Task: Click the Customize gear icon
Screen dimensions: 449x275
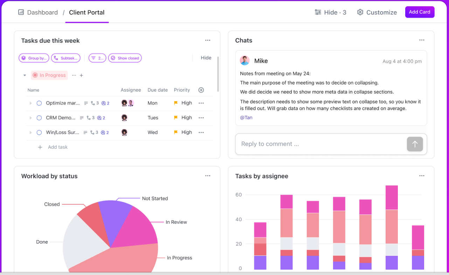Action: pos(360,12)
